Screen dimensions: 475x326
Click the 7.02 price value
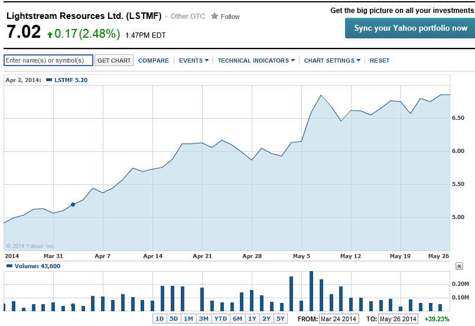pyautogui.click(x=24, y=32)
